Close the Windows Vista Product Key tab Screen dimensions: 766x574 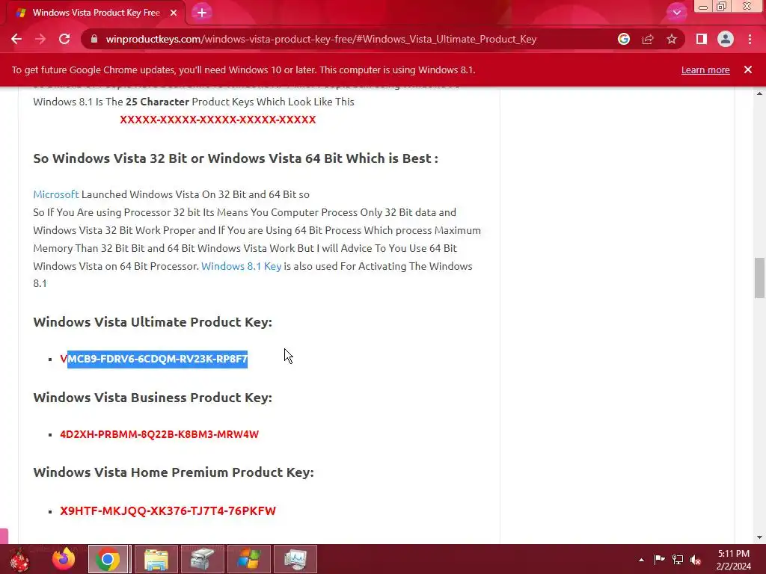[x=174, y=13]
